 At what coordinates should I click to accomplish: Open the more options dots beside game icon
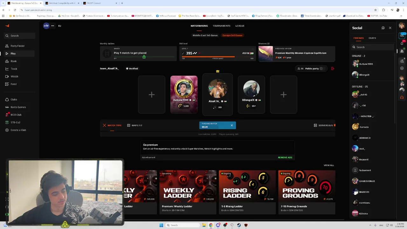coord(52,26)
